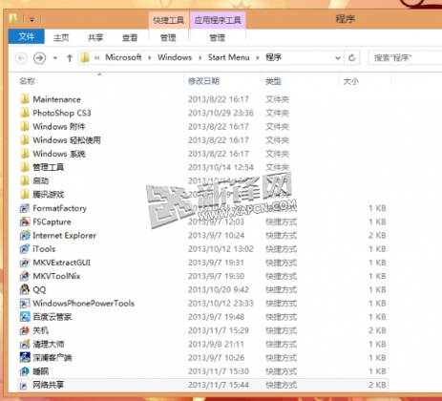Select the 管理工具 folder icon
Viewport: 442px width, 401px height.
click(25, 167)
